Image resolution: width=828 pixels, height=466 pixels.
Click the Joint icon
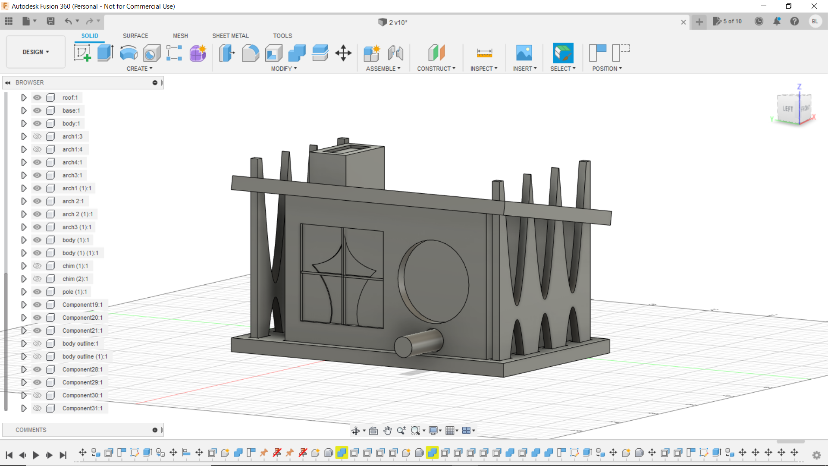(395, 53)
